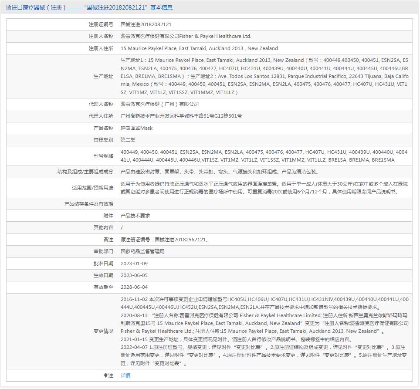The image size is (420, 389).
Task: Click the marker icon next to 注
Action: (105, 375)
